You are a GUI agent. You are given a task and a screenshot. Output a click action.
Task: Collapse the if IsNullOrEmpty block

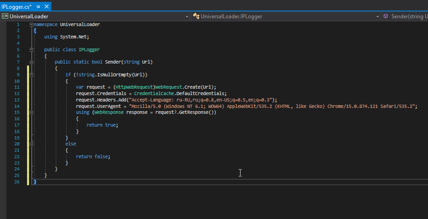pyautogui.click(x=31, y=75)
